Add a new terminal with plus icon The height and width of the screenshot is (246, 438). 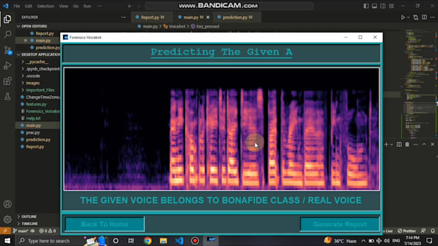pyautogui.click(x=386, y=144)
